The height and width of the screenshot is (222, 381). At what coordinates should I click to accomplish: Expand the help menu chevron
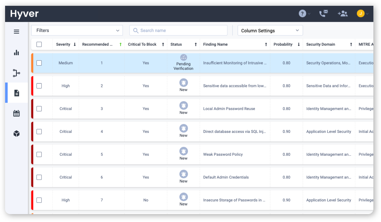tap(309, 14)
